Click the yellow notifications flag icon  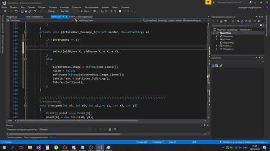pyautogui.click(x=208, y=2)
